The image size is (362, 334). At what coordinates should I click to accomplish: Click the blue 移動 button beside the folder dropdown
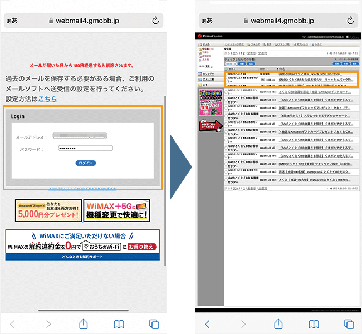click(x=242, y=63)
